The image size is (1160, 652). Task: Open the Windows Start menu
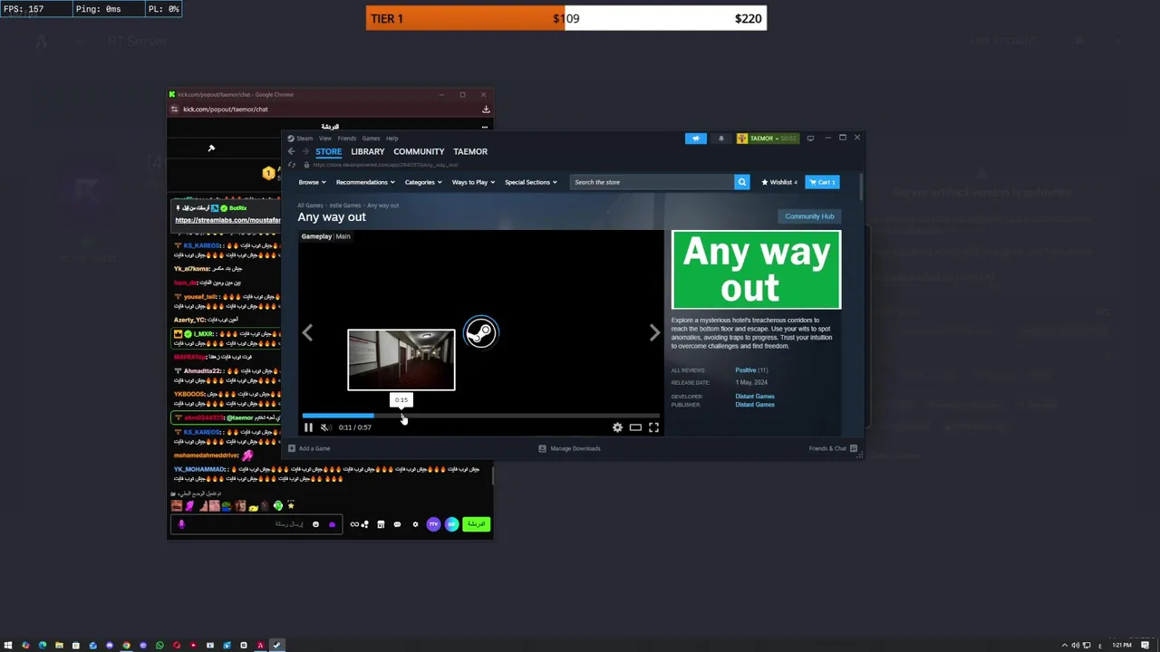[8, 645]
